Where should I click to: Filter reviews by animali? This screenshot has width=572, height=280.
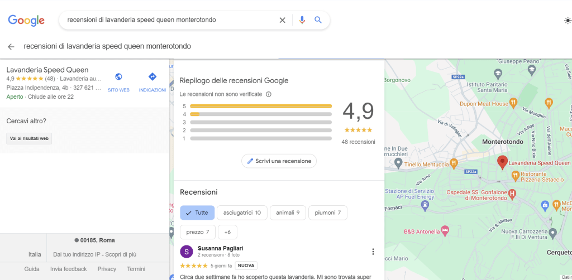(288, 213)
